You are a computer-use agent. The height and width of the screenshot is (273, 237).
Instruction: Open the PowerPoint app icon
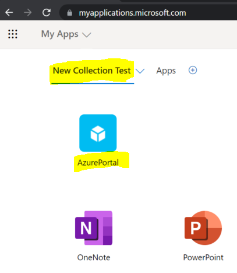point(203,228)
